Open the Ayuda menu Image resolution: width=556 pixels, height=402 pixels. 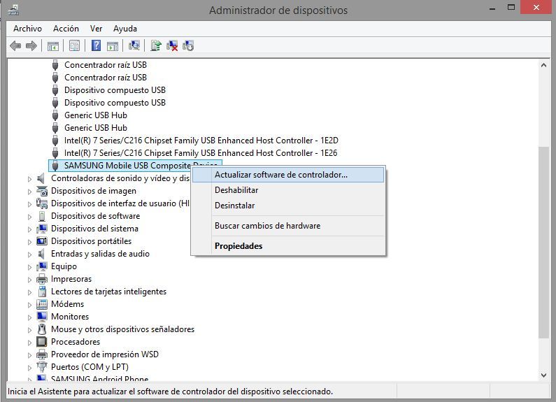point(125,29)
